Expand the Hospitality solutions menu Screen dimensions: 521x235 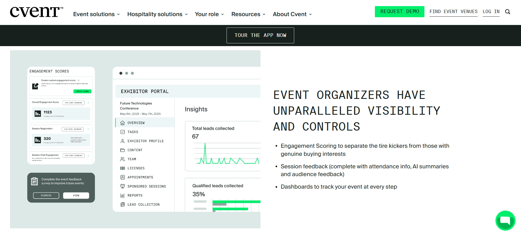(158, 14)
